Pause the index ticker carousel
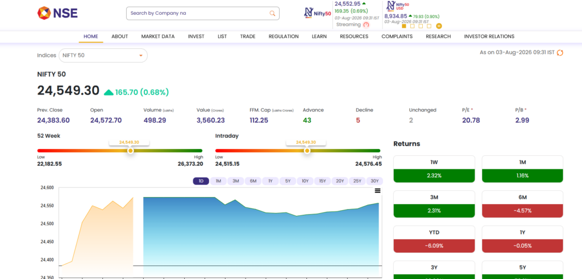Image resolution: width=582 pixels, height=279 pixels. [439, 26]
